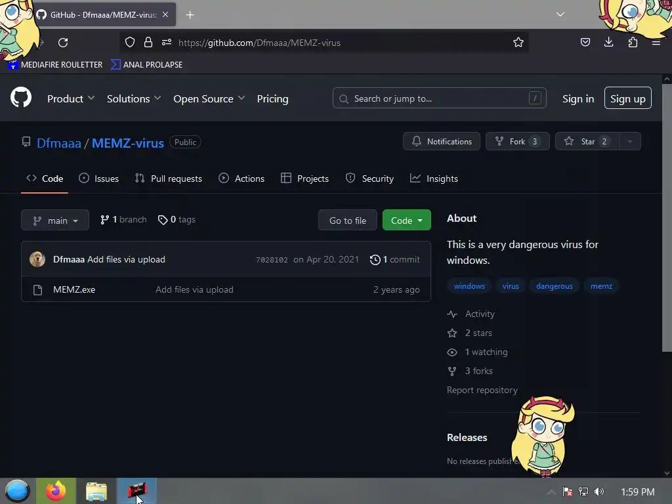The width and height of the screenshot is (672, 504).
Task: Open MEDIAFIRE ROULETTER bookmark
Action: (56, 65)
